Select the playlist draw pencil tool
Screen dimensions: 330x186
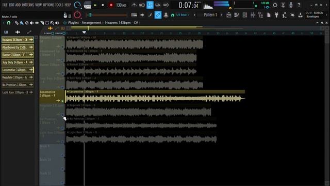[16, 23]
